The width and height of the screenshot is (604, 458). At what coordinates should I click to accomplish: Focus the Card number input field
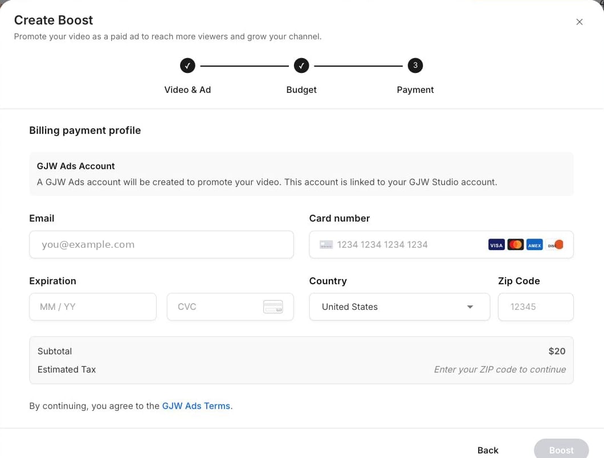(x=441, y=244)
